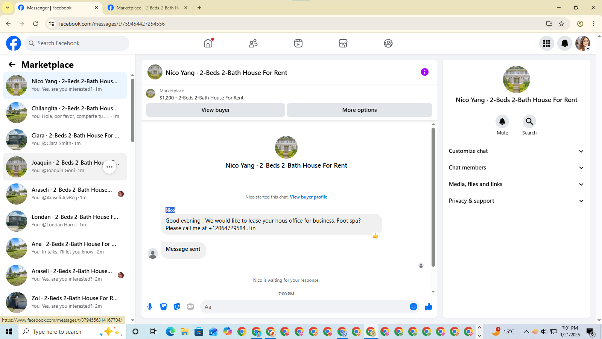Open the Ana conversation
The image size is (602, 339).
(x=65, y=248)
